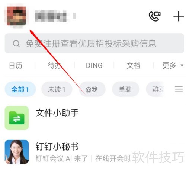Click the search magnifier icon
The image size is (186, 171).
coord(16,43)
